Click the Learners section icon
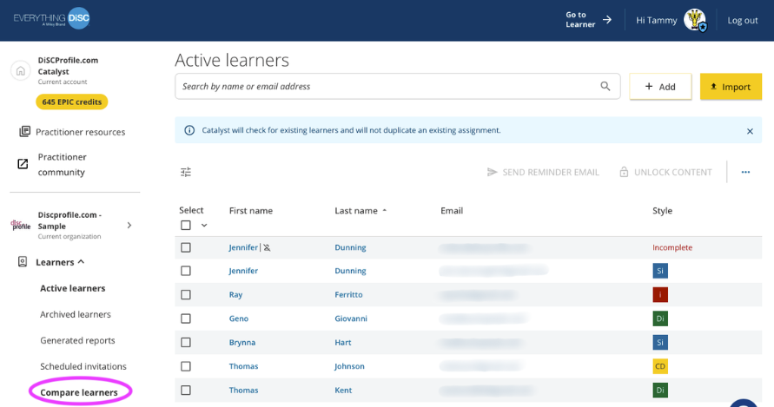774x407 pixels. pyautogui.click(x=23, y=261)
